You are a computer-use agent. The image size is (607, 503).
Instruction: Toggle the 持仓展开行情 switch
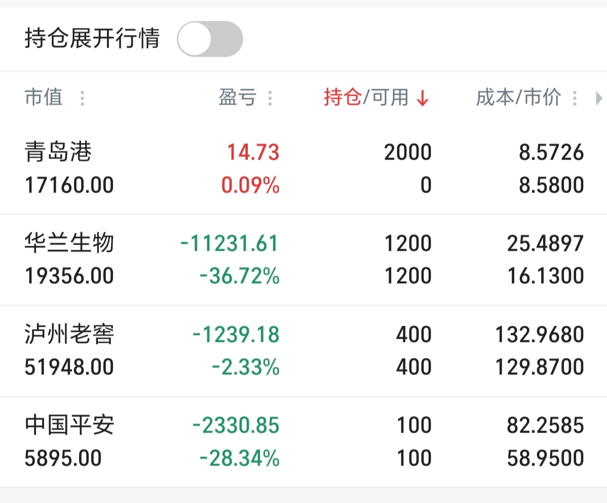pos(210,39)
